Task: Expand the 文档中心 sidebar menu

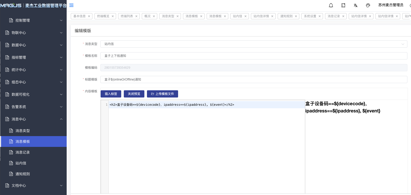Action: [33, 185]
